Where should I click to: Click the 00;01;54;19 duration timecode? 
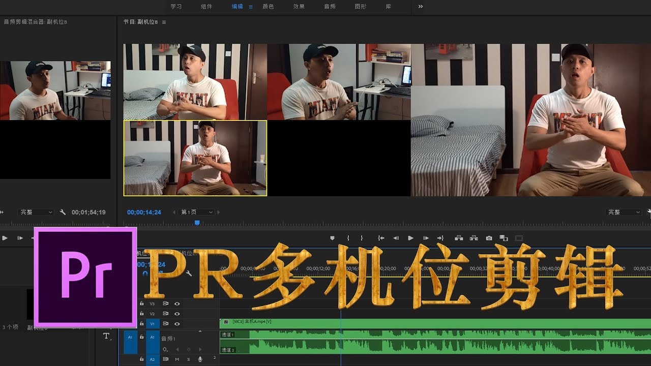point(88,212)
